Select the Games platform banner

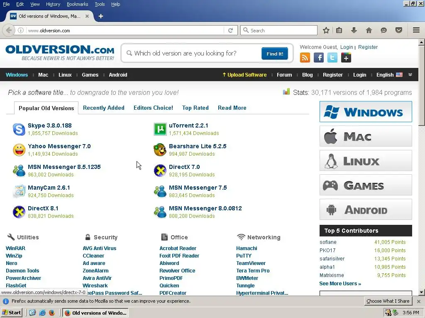pos(366,185)
